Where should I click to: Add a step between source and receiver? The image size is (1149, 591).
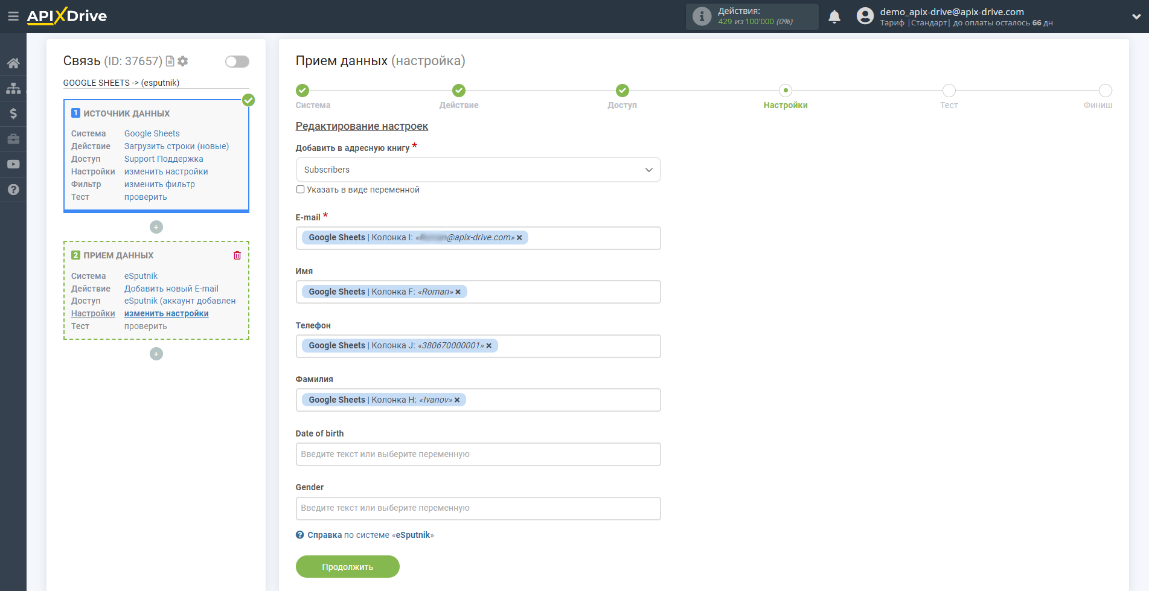[156, 227]
